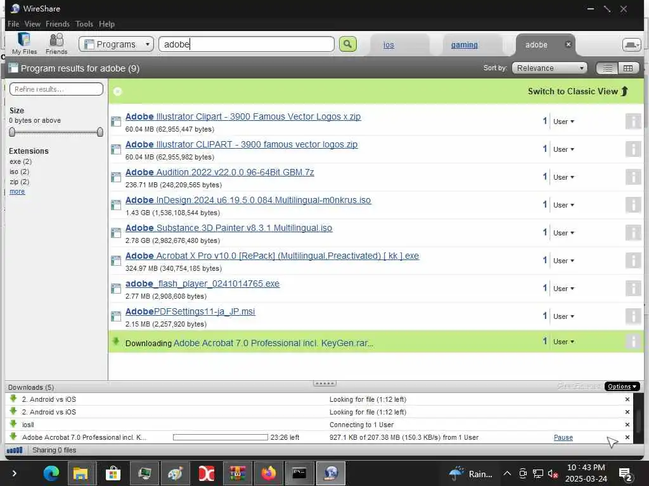Click file icon beside adobe_flash_player

(116, 288)
